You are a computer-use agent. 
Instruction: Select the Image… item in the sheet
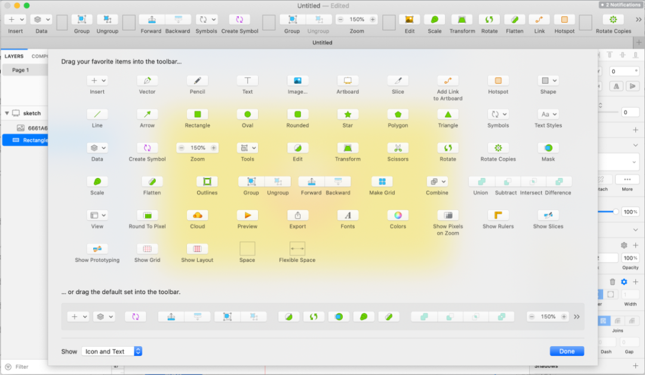pos(297,81)
